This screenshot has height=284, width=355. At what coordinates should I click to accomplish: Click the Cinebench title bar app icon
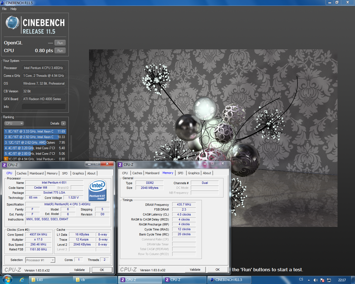[2, 3]
